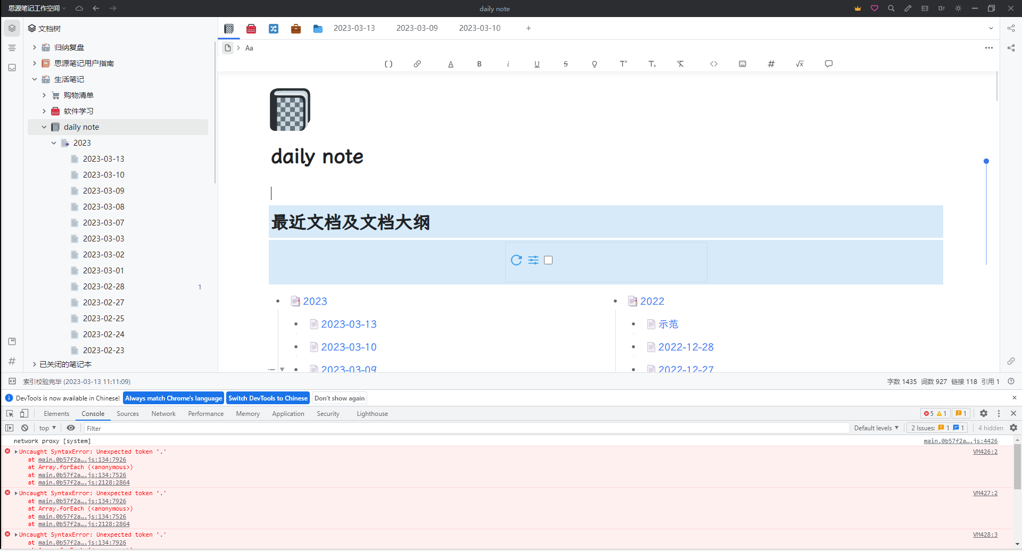The height and width of the screenshot is (551, 1022).
Task: Open graph view in right dock
Action: pos(1011,28)
